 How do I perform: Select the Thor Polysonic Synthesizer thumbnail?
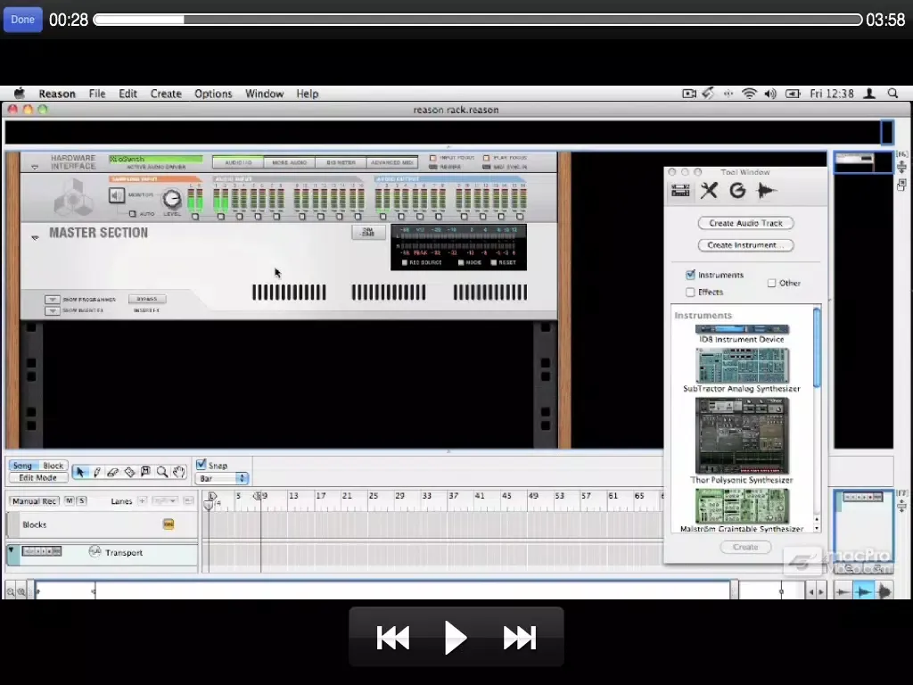742,435
